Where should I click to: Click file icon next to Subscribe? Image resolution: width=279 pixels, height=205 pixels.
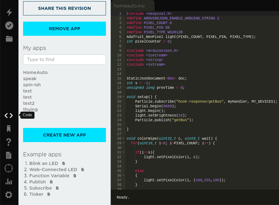[57, 188]
